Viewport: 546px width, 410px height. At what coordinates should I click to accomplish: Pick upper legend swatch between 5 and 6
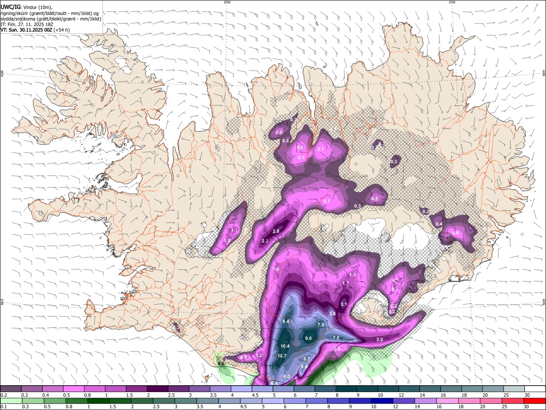click(284, 389)
